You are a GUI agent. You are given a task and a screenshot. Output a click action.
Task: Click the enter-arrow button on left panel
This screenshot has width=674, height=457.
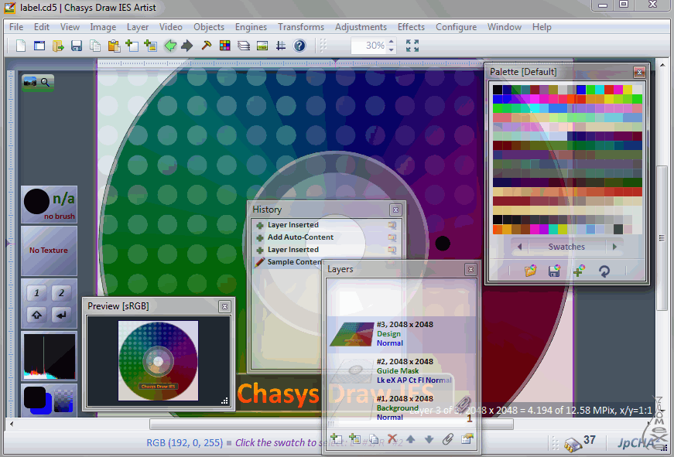pos(61,315)
